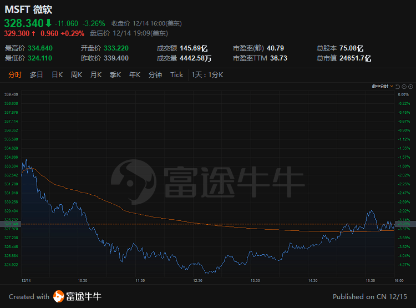This screenshot has width=416, height=308.
Task: Click the 1天：1分K interval button
Action: point(207,75)
